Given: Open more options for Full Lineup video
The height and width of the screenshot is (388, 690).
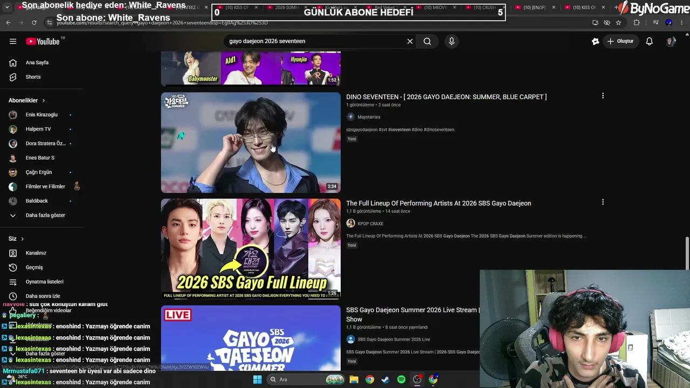Looking at the screenshot, I should [x=603, y=202].
